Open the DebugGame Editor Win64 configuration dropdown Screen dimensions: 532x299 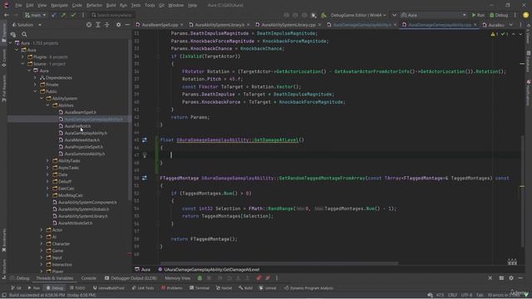358,15
